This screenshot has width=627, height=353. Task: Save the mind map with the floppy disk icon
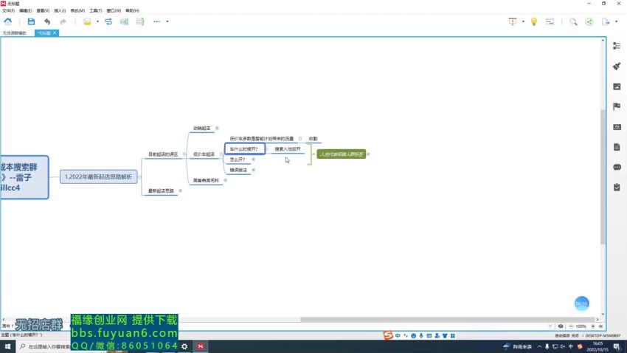click(31, 22)
